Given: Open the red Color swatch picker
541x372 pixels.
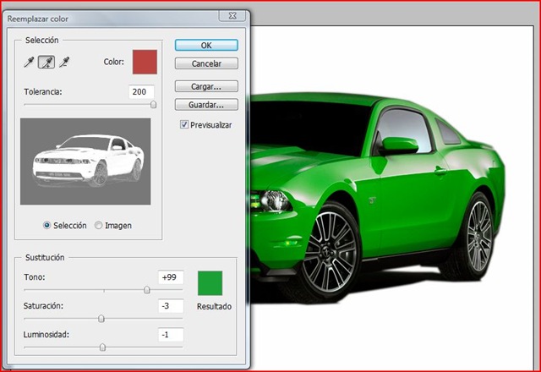Looking at the screenshot, I should click(x=145, y=62).
